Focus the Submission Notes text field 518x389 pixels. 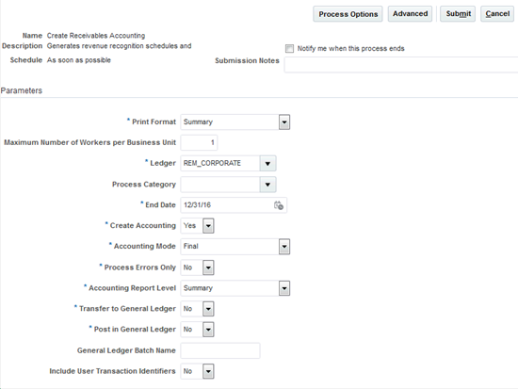(401, 65)
